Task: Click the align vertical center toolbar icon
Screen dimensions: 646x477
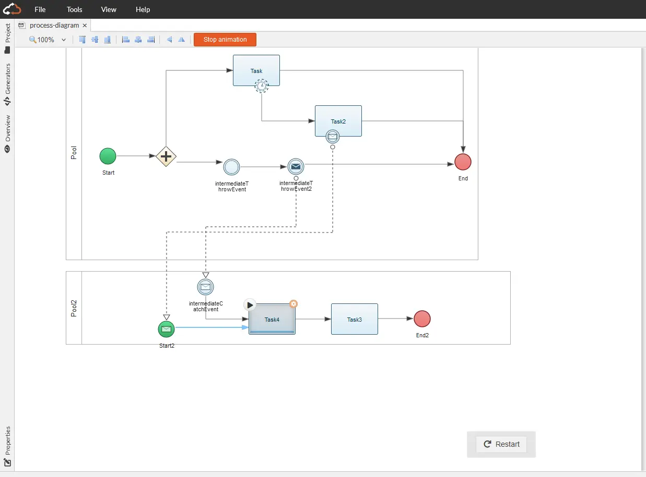Action: pyautogui.click(x=95, y=40)
